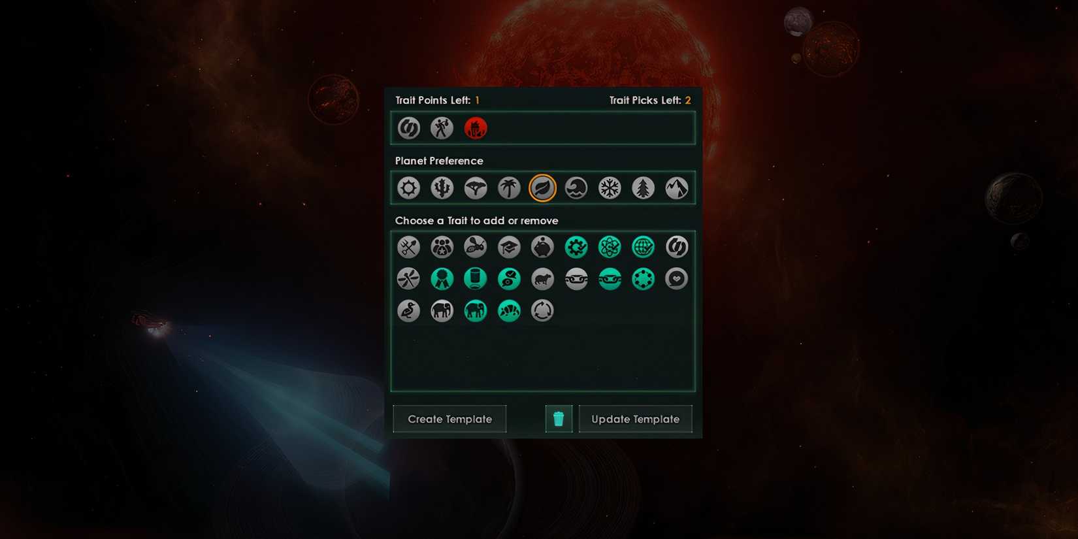This screenshot has height=539, width=1078.
Task: Add the circular recycle arrows trait
Action: coord(542,311)
